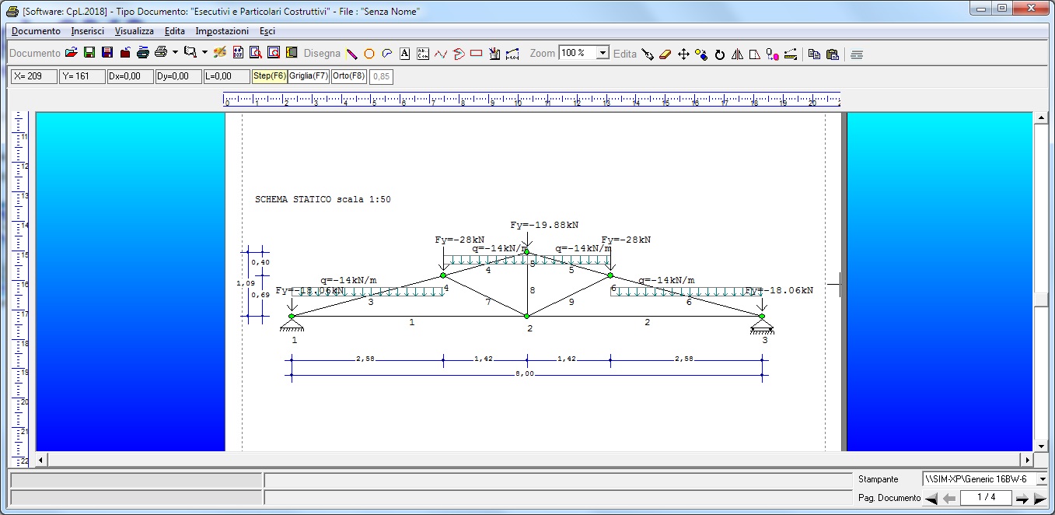Click the vertical scrollbar down arrow

point(1042,446)
